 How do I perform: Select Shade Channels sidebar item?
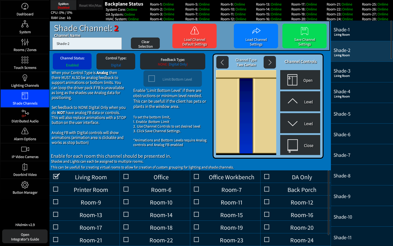[25, 98]
